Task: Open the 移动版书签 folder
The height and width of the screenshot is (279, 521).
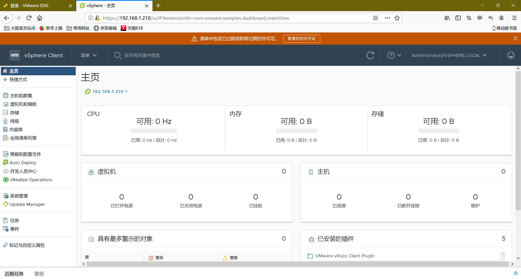Action: [x=504, y=28]
